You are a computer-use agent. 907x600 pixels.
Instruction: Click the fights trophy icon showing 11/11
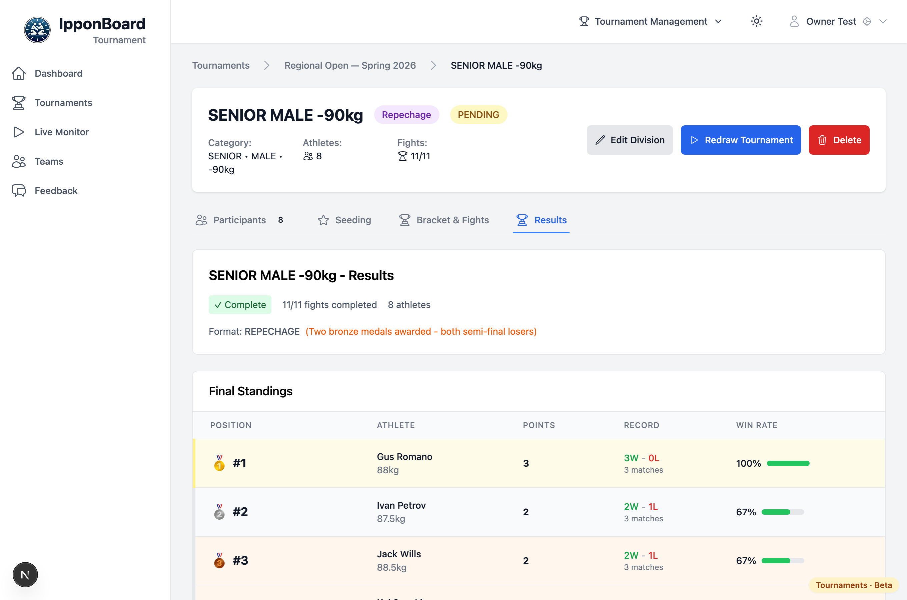402,156
